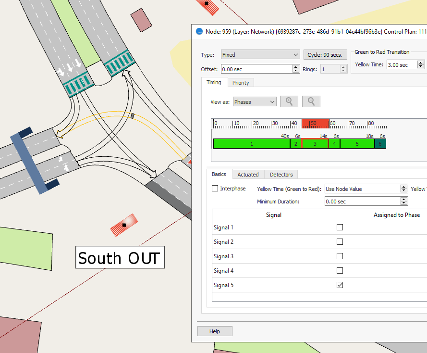
Task: Select the red centroid marker above South OUT
Action: pos(124,225)
